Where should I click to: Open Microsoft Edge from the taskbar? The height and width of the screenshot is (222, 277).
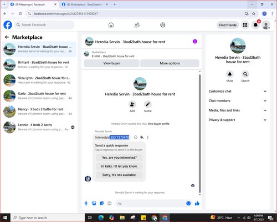[x=101, y=218]
